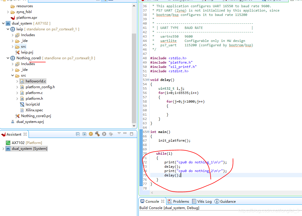Expand dual_system [System] in Assistant

[x=3, y=149]
